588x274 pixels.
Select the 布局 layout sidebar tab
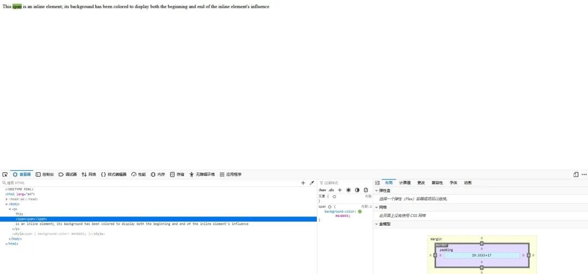tap(389, 183)
